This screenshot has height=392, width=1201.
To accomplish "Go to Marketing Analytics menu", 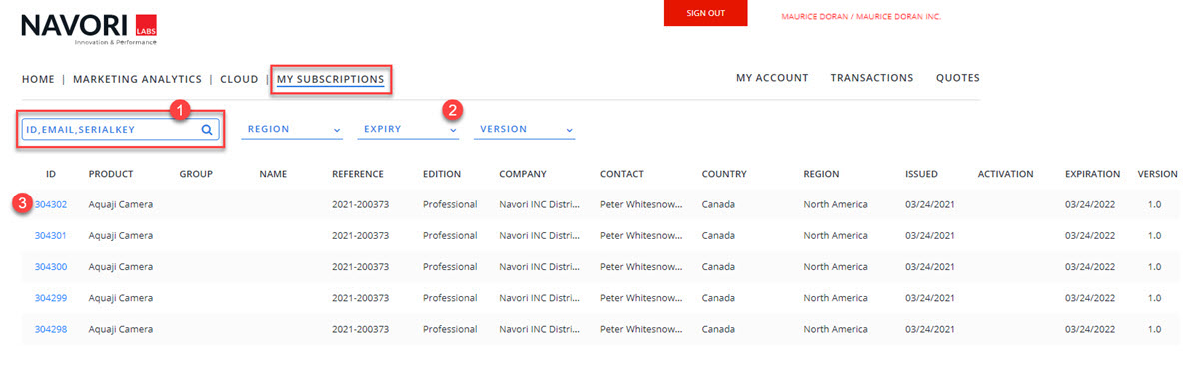I will (137, 79).
